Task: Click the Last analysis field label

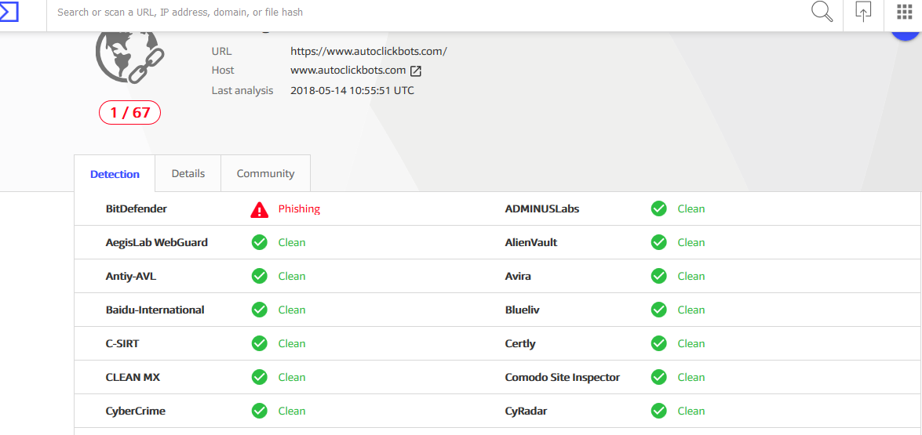Action: click(x=242, y=90)
